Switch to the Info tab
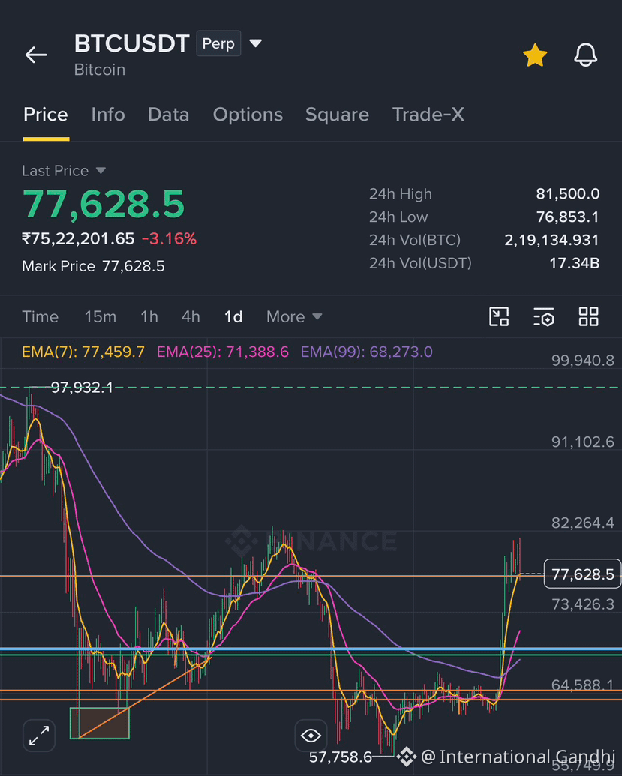 (x=108, y=115)
